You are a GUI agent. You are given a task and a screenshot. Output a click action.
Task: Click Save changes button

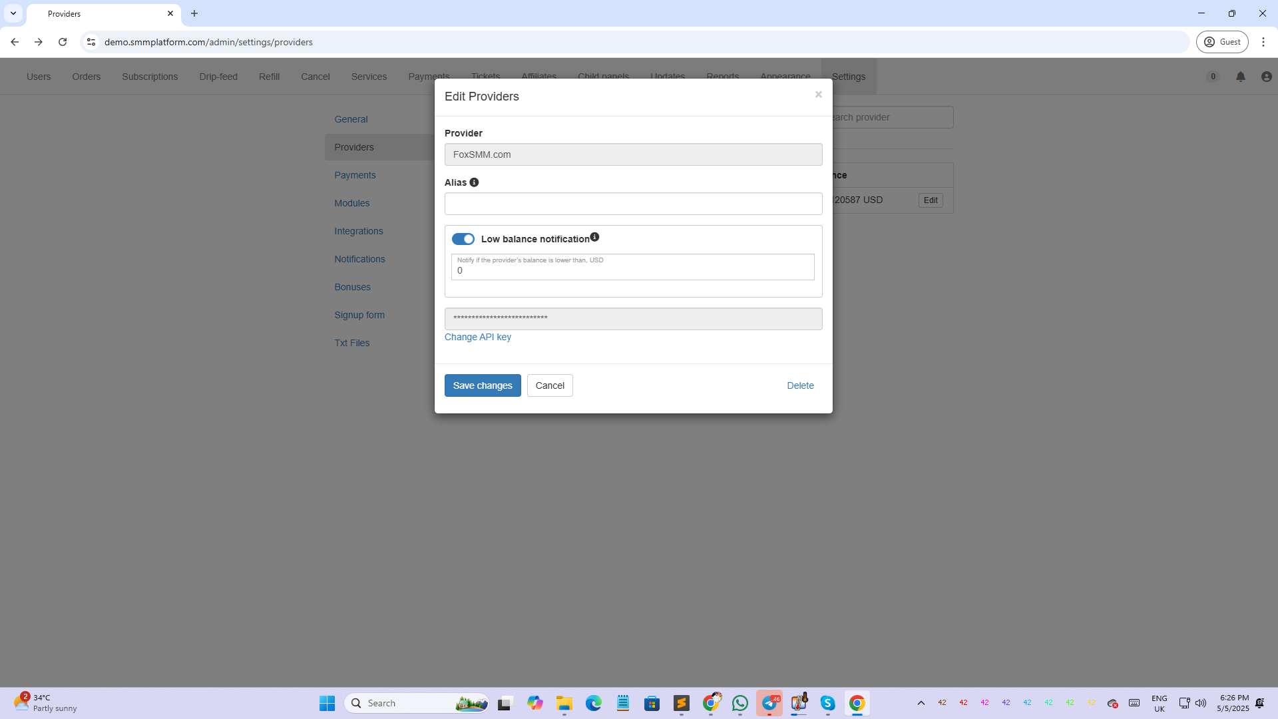point(482,385)
